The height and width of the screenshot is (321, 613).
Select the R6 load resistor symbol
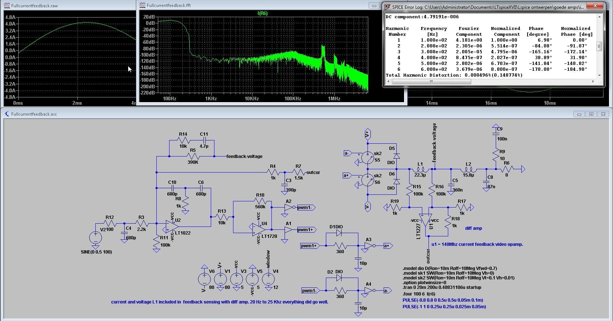pos(507,169)
